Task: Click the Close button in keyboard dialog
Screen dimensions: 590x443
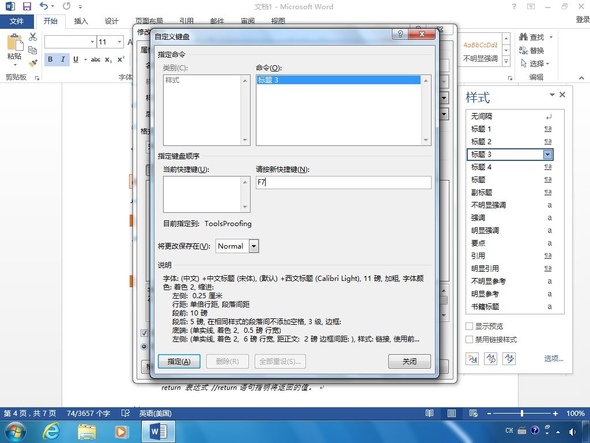Action: pos(410,361)
